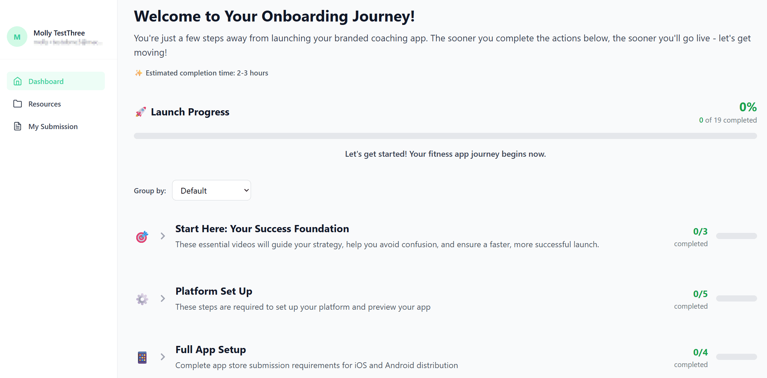
Task: Open the Platform Set Up section
Action: [214, 291]
